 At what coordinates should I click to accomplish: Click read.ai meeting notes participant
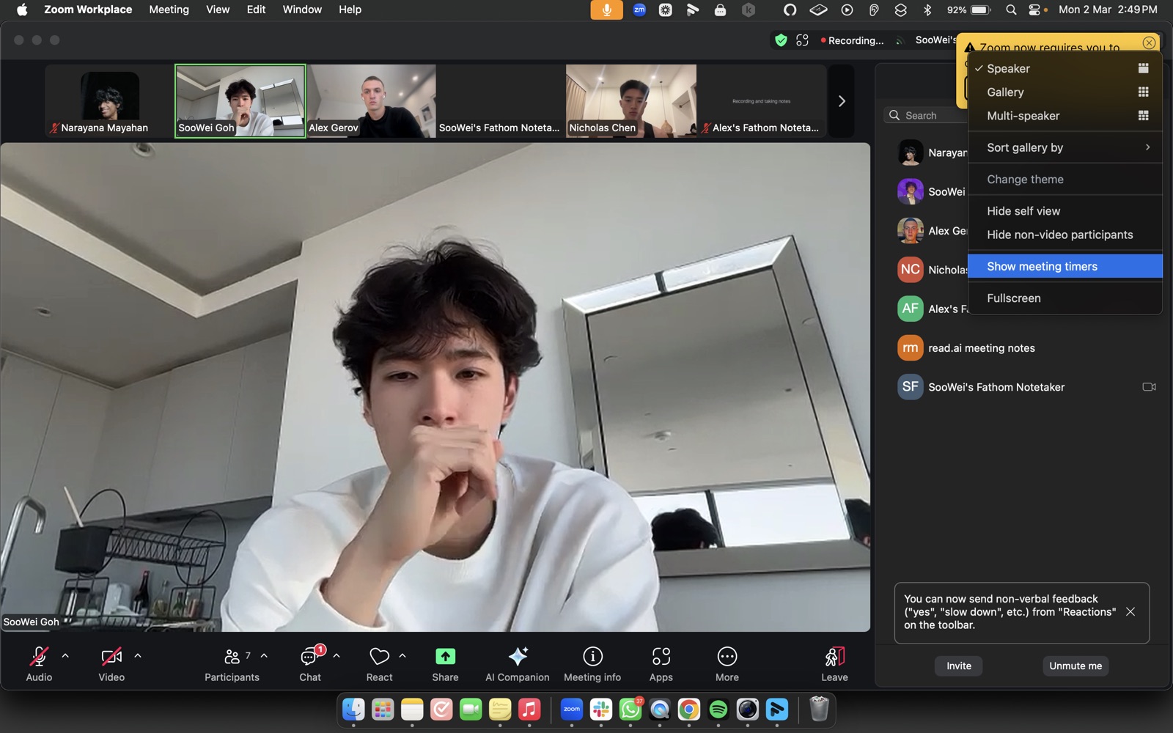click(x=1022, y=348)
